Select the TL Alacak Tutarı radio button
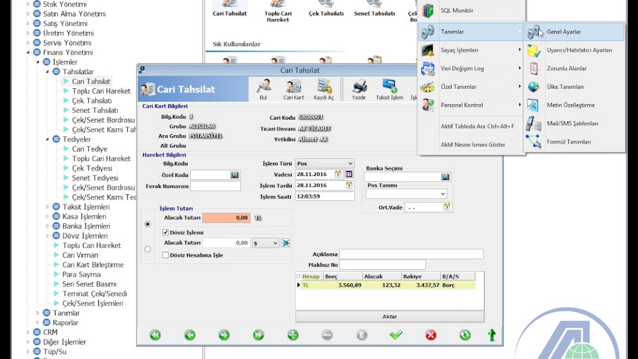The height and width of the screenshot is (359, 638). click(148, 224)
